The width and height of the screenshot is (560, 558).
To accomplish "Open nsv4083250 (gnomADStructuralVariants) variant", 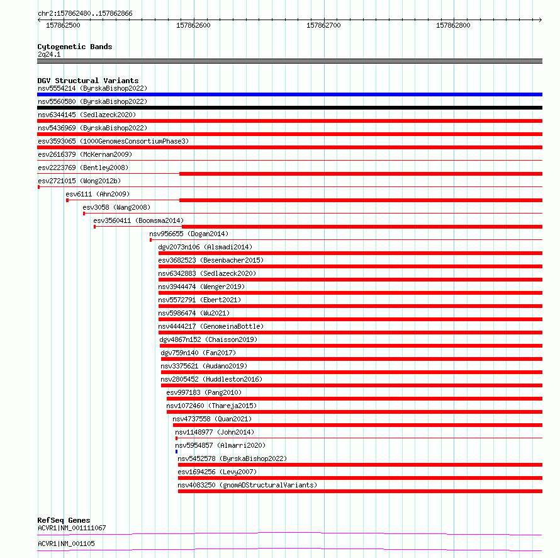I will [247, 485].
